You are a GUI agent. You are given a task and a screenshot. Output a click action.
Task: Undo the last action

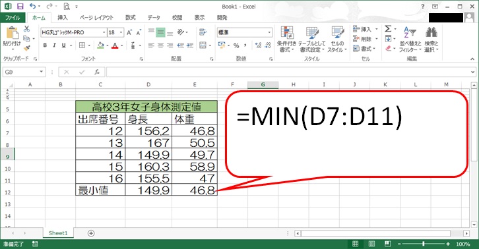32,6
